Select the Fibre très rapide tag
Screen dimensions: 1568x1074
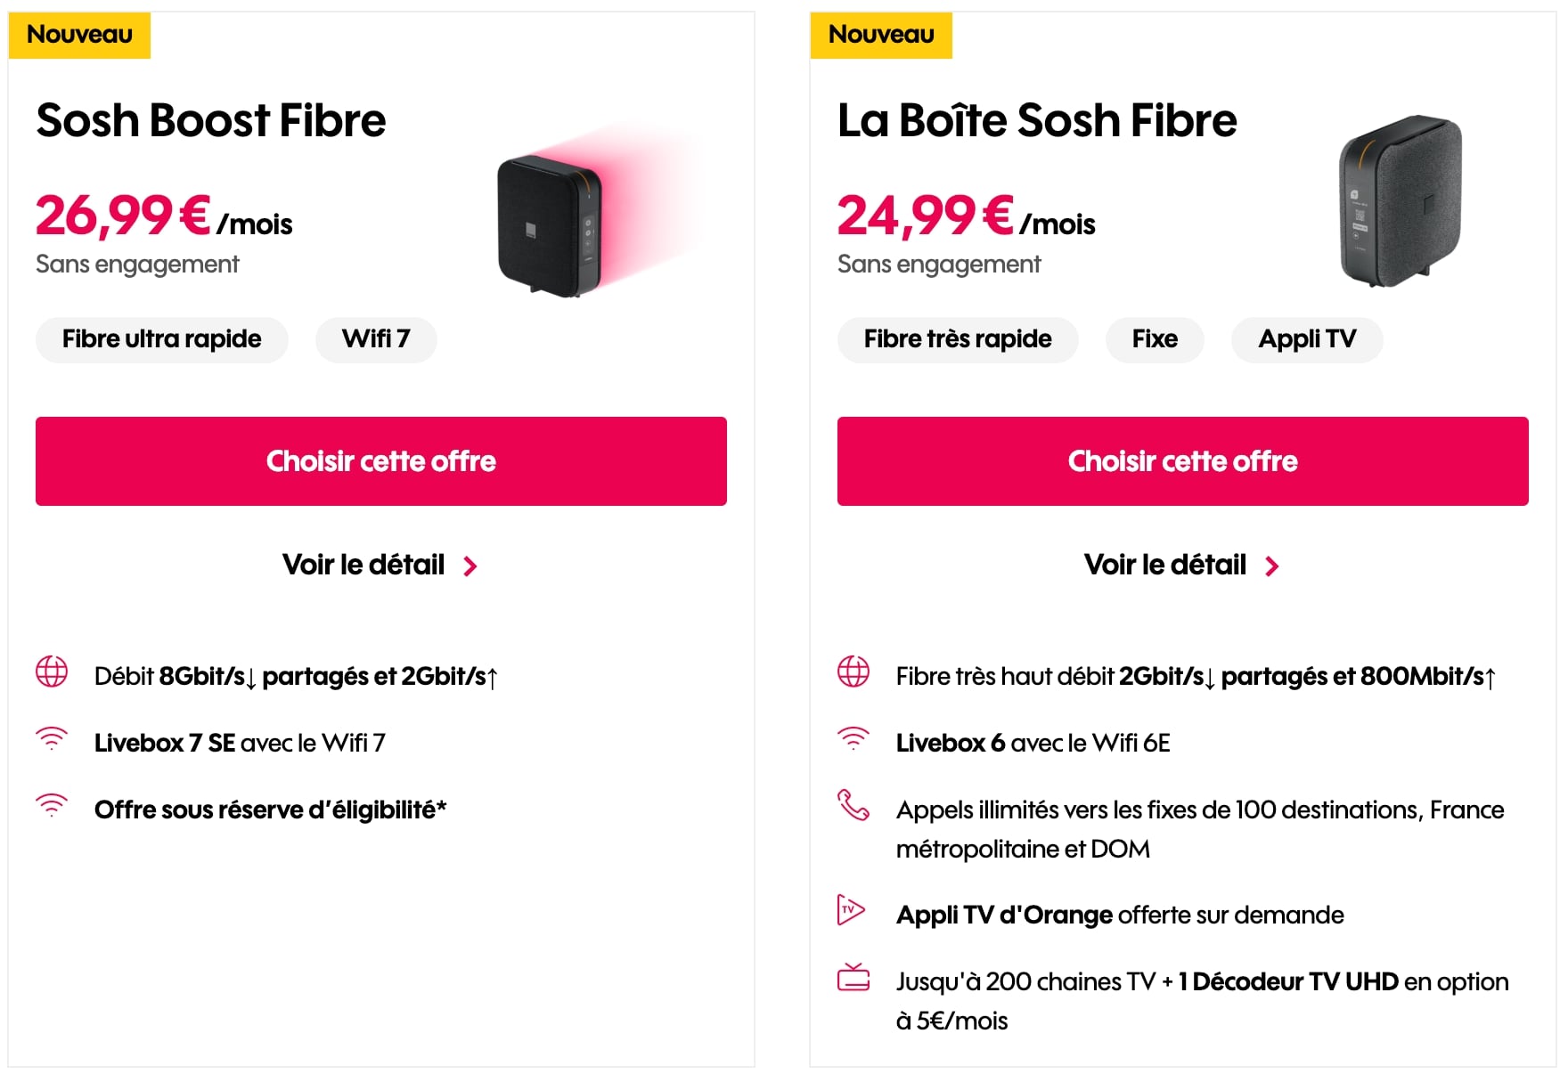point(958,339)
